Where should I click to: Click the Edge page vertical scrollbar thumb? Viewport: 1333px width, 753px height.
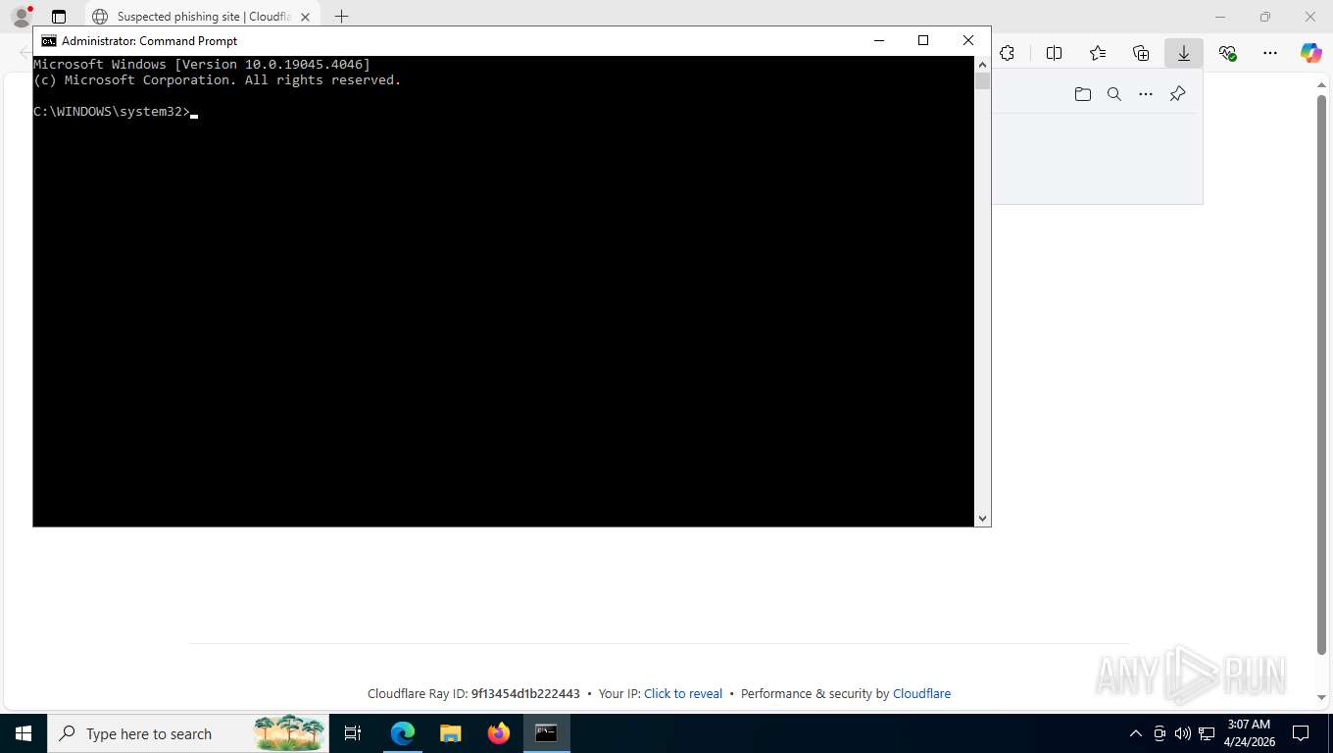pos(1321,374)
